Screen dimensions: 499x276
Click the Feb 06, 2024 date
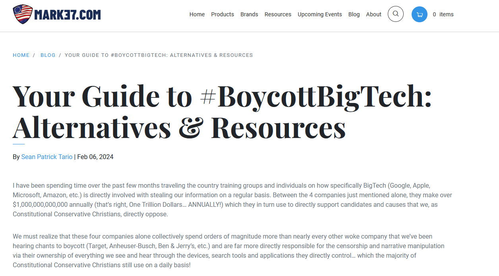click(x=95, y=157)
